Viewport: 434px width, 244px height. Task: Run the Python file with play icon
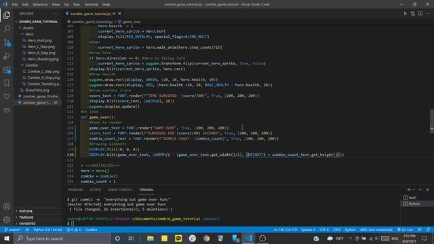406,14
